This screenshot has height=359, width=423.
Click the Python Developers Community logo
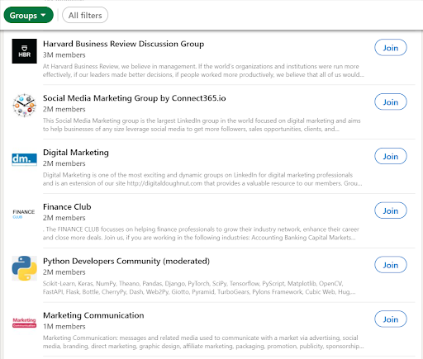pyautogui.click(x=24, y=268)
